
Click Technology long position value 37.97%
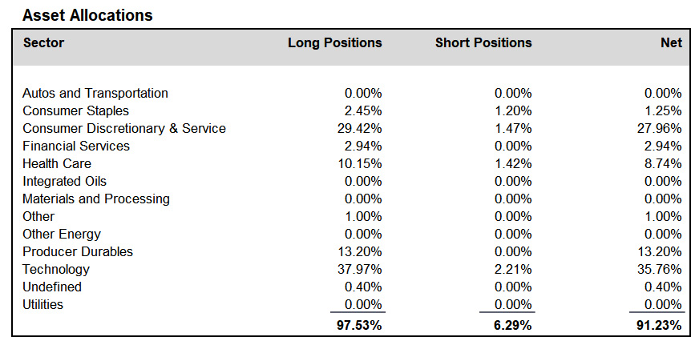coord(360,269)
